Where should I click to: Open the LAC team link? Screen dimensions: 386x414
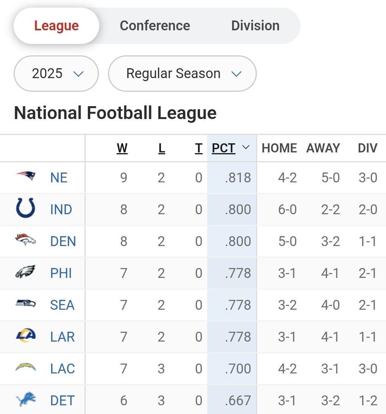tap(63, 369)
